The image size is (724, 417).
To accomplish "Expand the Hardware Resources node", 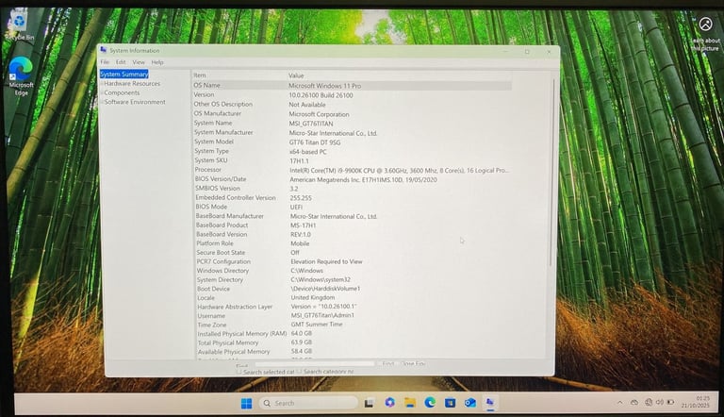I will (102, 84).
